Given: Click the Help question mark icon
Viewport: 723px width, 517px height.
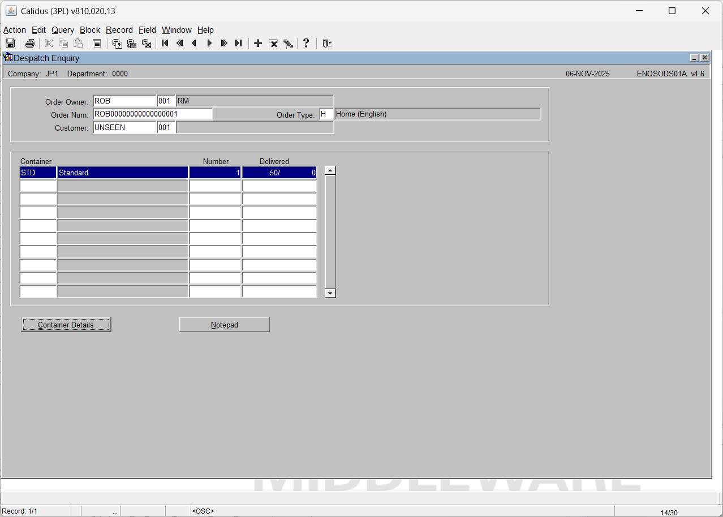Looking at the screenshot, I should [306, 44].
